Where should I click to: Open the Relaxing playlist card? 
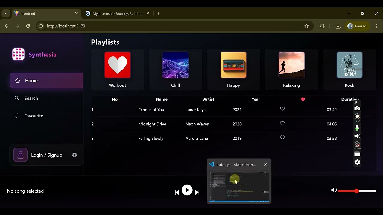tap(291, 70)
